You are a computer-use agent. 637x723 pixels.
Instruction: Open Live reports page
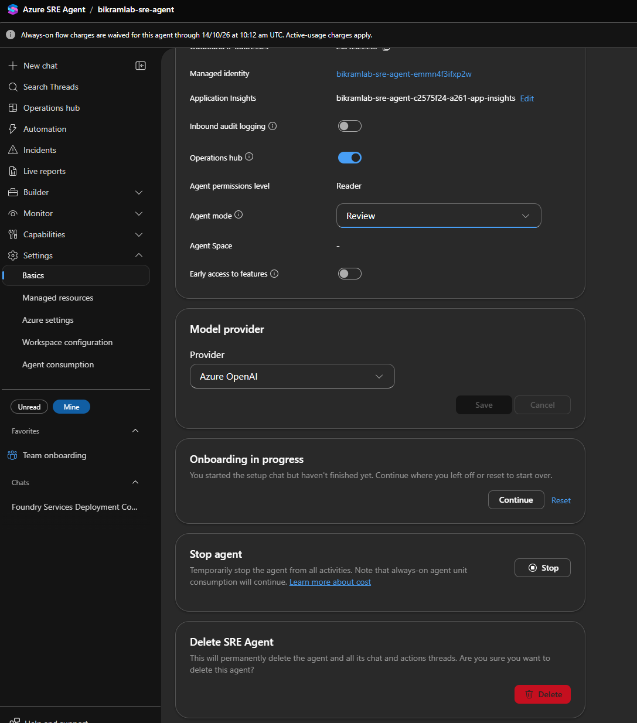click(45, 171)
